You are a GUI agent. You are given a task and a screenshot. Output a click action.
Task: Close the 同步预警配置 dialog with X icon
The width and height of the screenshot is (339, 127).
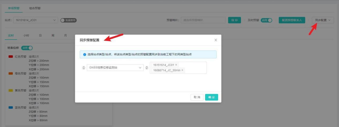click(216, 40)
